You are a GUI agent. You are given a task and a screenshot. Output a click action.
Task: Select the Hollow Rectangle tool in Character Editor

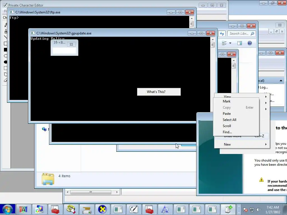click(6, 43)
